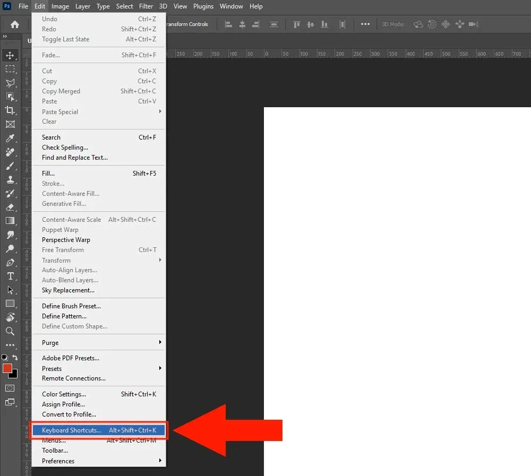
Task: Select the Object Selection tool
Action: [x=10, y=97]
